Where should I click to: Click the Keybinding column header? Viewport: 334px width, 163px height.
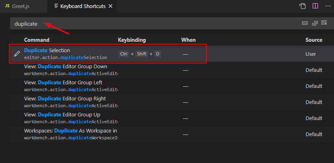[132, 40]
